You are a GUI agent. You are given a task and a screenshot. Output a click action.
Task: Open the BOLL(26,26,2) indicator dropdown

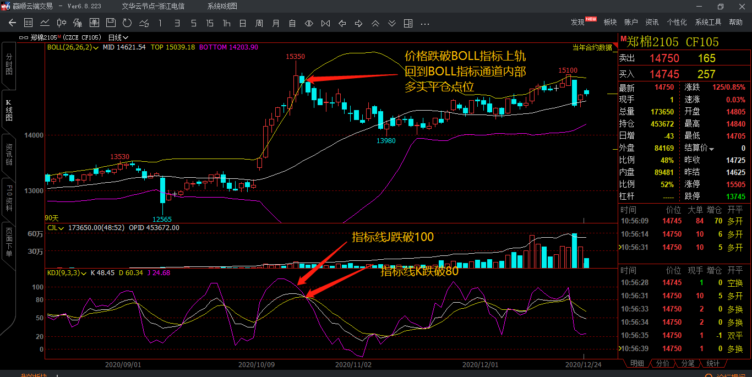pos(73,47)
